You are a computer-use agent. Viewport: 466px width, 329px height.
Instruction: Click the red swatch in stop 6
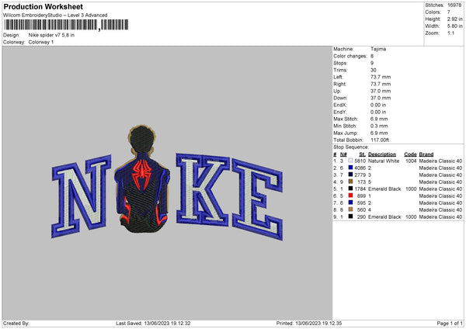[351, 196]
